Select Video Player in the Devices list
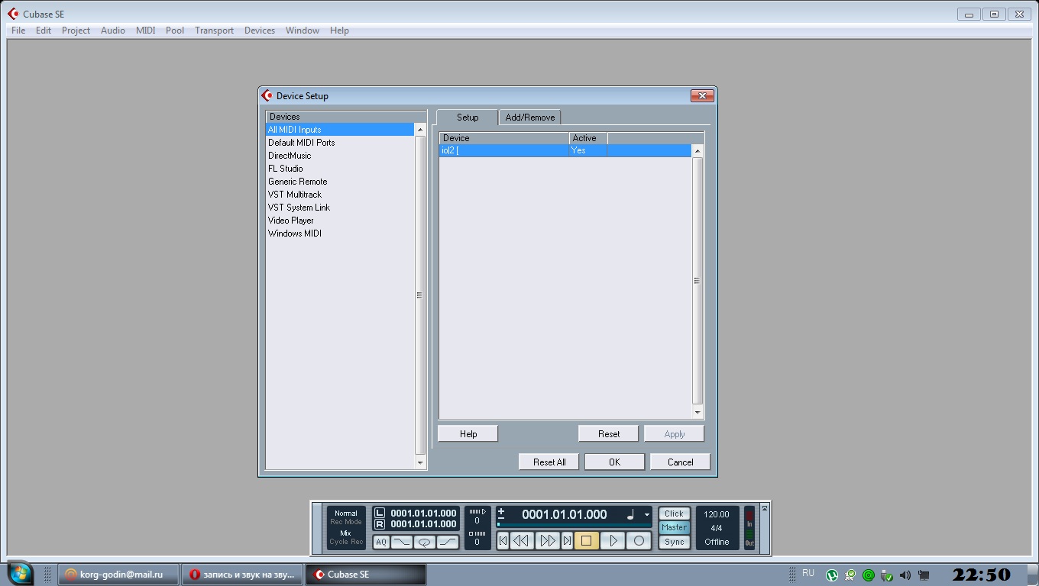 (x=340, y=221)
